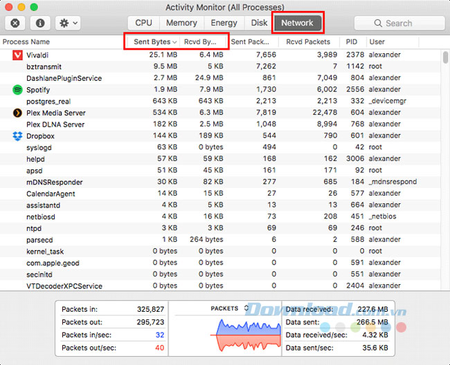Image resolution: width=450 pixels, height=365 pixels.
Task: Switch to the Memory tab
Action: 181,23
